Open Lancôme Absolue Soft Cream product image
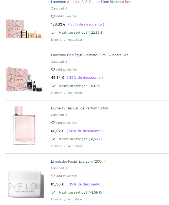Screen dimensions: 169x205 click(24, 29)
